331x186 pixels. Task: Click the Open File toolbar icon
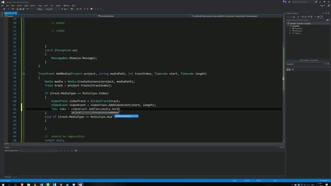click(18, 9)
